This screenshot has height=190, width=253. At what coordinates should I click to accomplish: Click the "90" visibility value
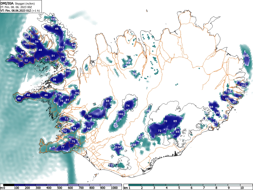218,113
